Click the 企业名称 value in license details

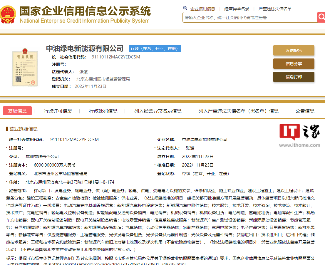(205, 140)
